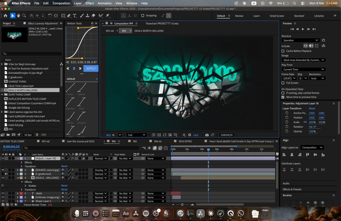Expand the DUPE THING COMP folder

[2, 95]
